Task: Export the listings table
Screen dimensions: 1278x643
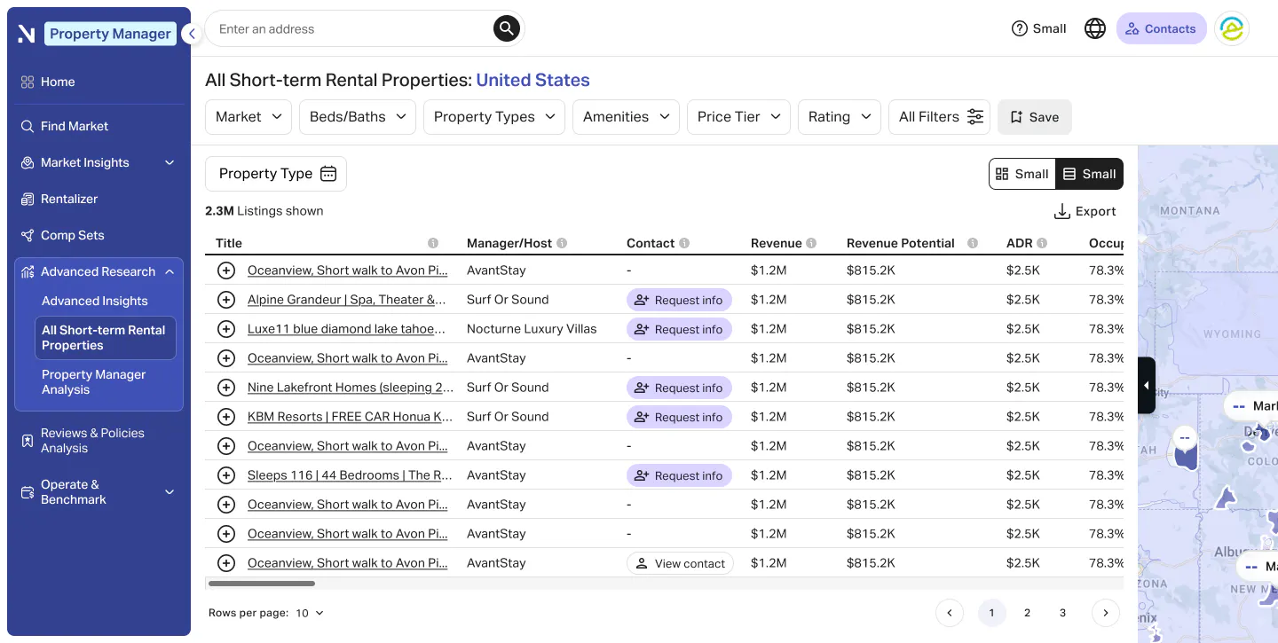Action: [x=1085, y=211]
